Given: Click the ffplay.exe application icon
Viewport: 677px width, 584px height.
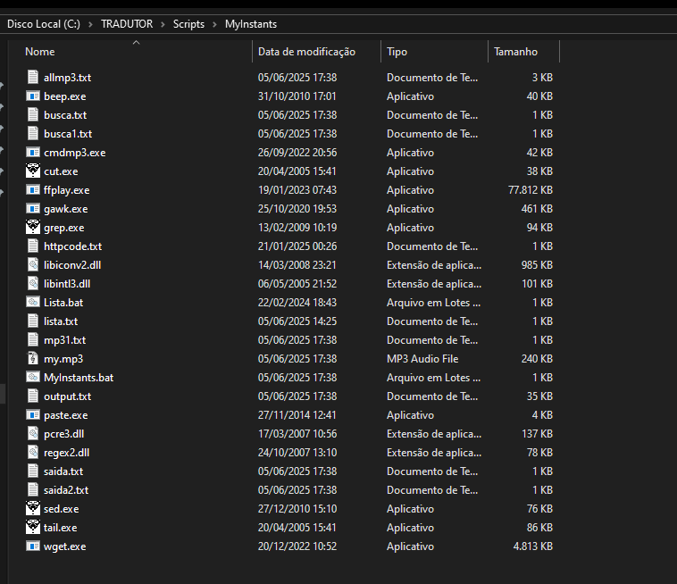Looking at the screenshot, I should pyautogui.click(x=33, y=190).
